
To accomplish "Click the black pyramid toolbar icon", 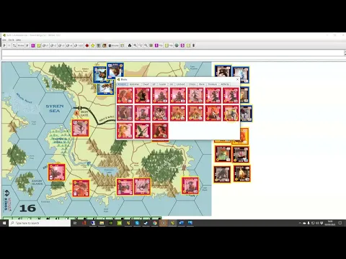I will [130, 45].
